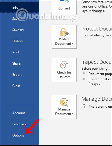Screen dimensions: 112x146
Task: Open the Export page
Action: click(17, 75)
